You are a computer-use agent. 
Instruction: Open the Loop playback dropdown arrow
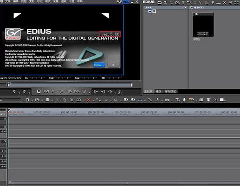(x=89, y=93)
